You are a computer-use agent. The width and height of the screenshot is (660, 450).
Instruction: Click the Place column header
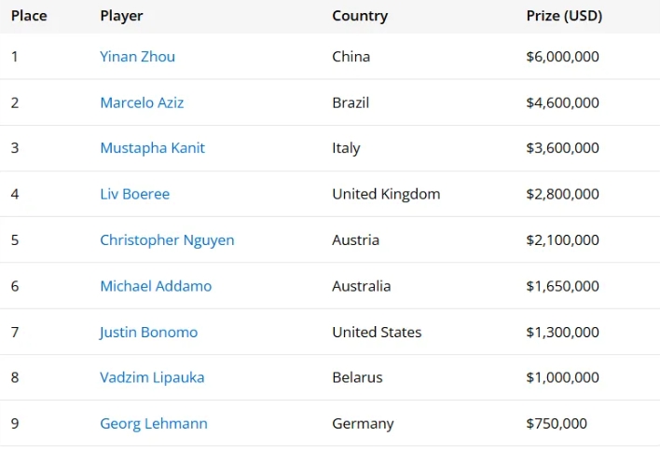29,16
